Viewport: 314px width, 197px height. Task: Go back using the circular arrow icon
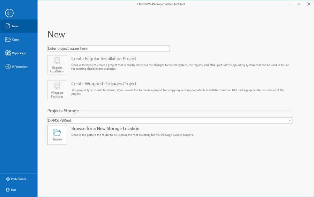[9, 13]
